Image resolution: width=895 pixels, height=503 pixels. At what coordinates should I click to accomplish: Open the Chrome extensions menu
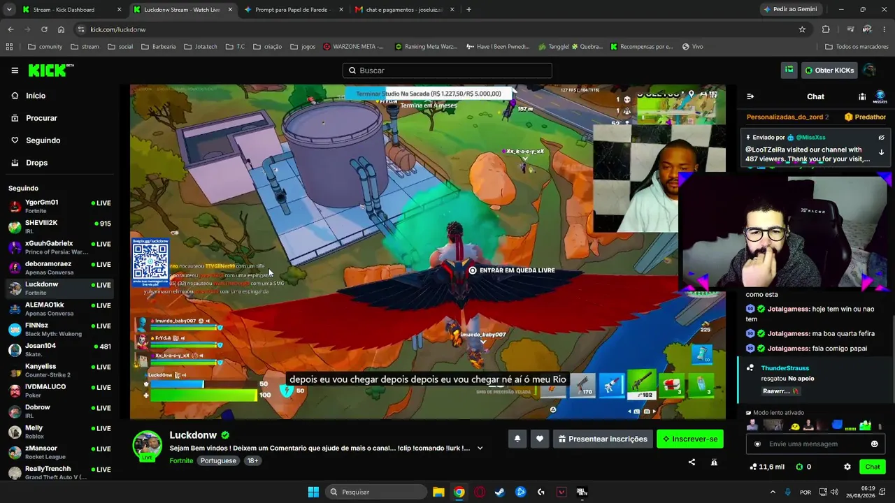point(826,29)
